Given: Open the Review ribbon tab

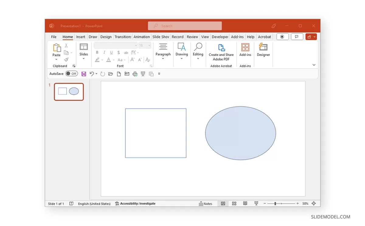Looking at the screenshot, I should (192, 37).
